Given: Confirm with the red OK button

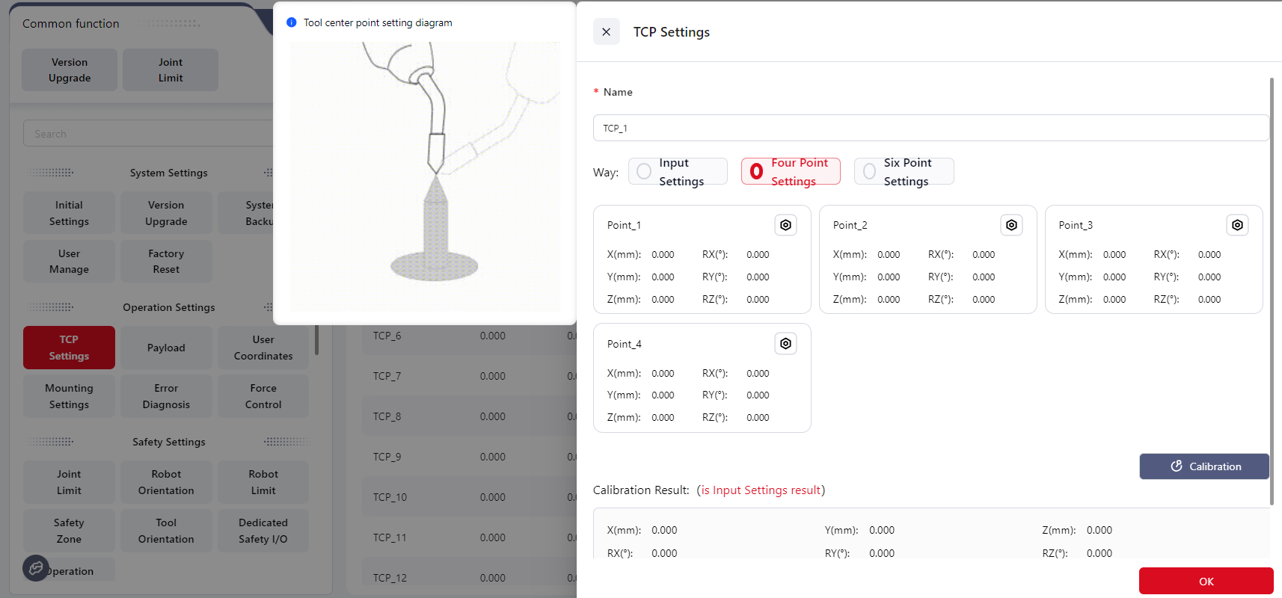Looking at the screenshot, I should coord(1206,581).
